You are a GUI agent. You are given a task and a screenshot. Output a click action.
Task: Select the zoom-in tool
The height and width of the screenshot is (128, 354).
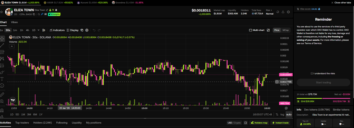(2, 101)
